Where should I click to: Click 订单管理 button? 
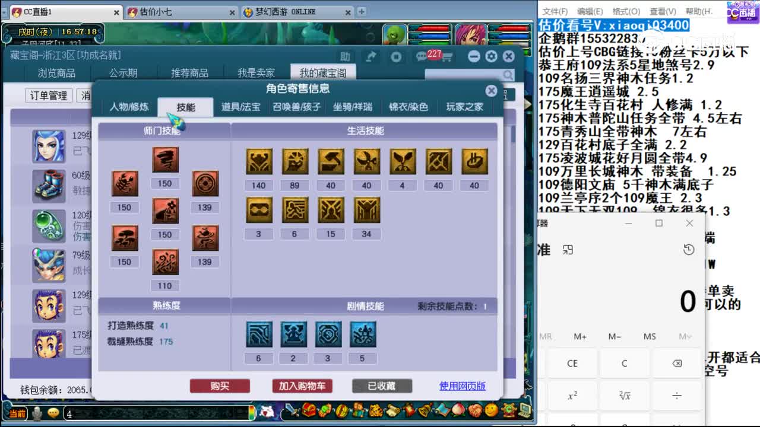click(x=49, y=95)
